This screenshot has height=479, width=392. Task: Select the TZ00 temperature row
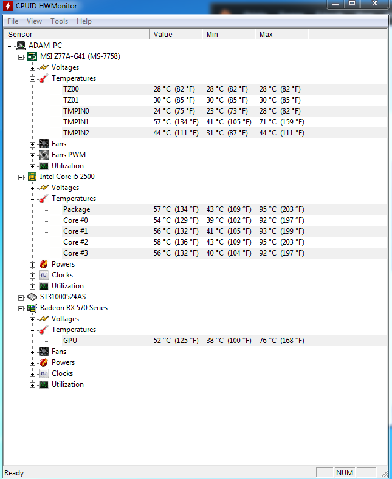225,89
